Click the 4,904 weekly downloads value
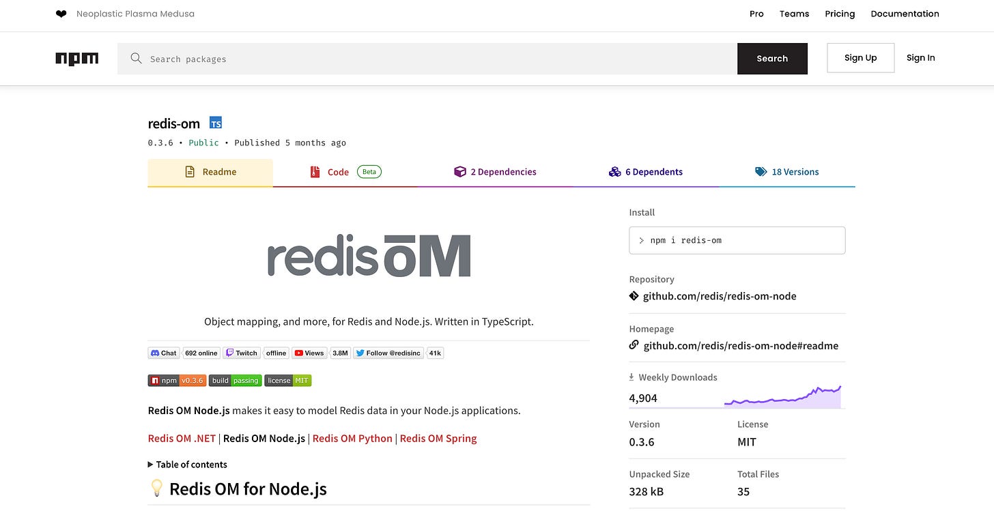994x511 pixels. tap(643, 398)
